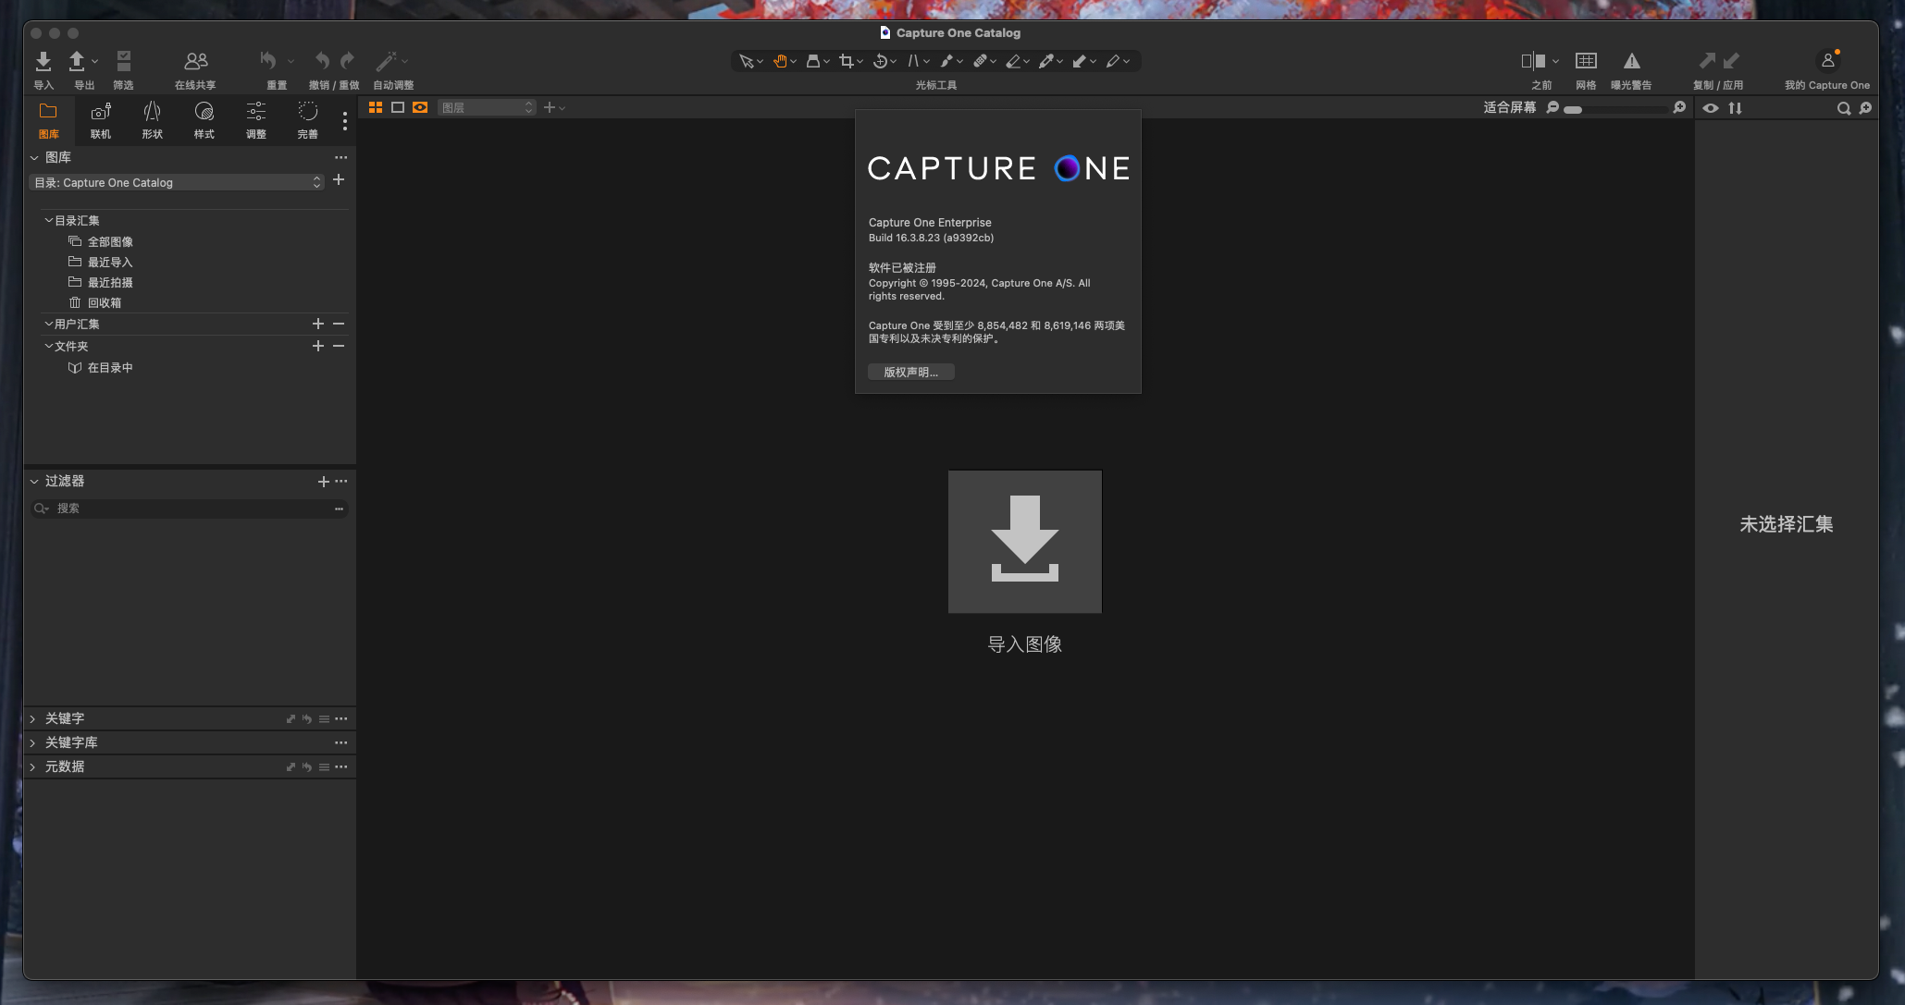The height and width of the screenshot is (1005, 1905).
Task: Choose the healing brush tool
Action: 981,60
